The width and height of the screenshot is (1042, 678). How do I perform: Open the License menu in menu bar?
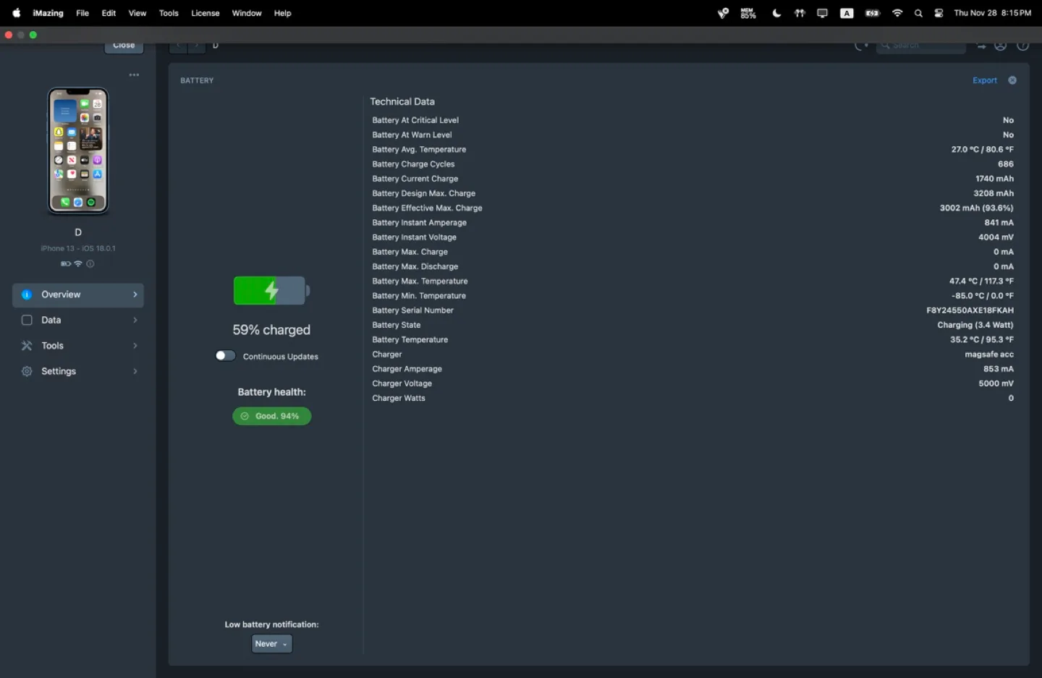205,13
